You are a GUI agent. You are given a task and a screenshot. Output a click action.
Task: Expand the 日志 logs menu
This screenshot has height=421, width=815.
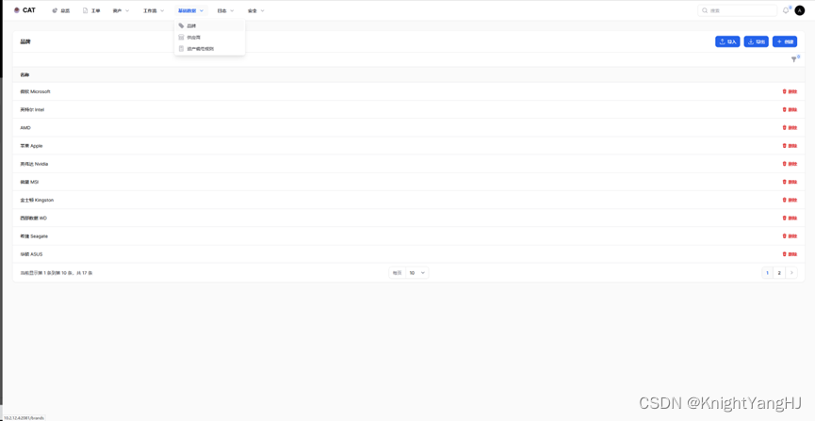(x=225, y=10)
